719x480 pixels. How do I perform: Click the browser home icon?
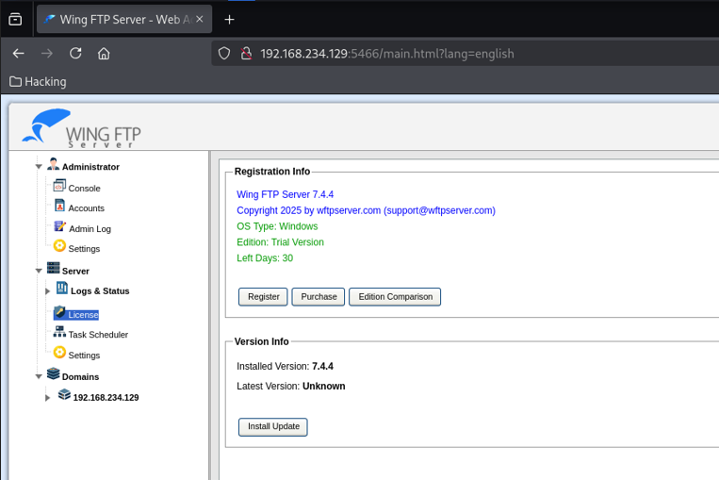104,54
